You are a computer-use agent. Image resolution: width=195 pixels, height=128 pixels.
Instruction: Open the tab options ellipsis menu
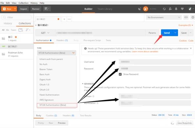point(69,19)
